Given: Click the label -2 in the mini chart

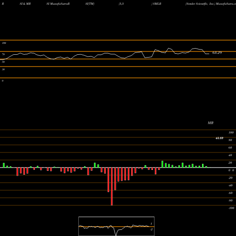Looking at the screenshot, I should pyautogui.click(x=152, y=229).
